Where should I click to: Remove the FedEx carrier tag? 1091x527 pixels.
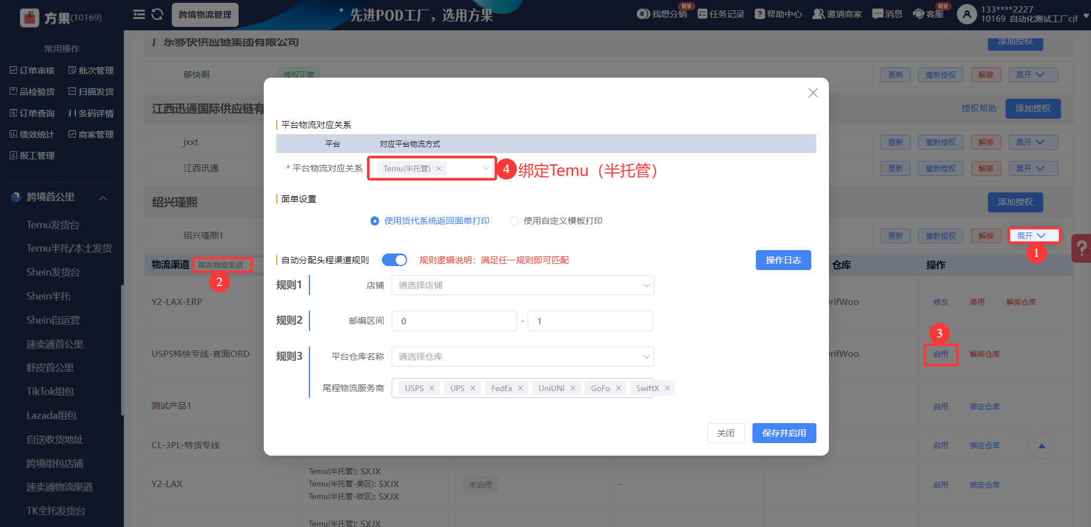[520, 388]
